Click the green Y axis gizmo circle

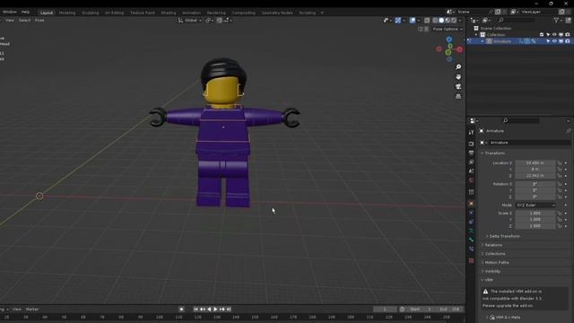[x=448, y=53]
